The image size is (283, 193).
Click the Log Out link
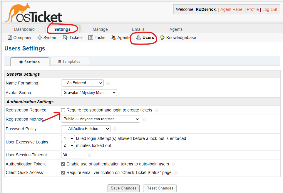point(270,10)
